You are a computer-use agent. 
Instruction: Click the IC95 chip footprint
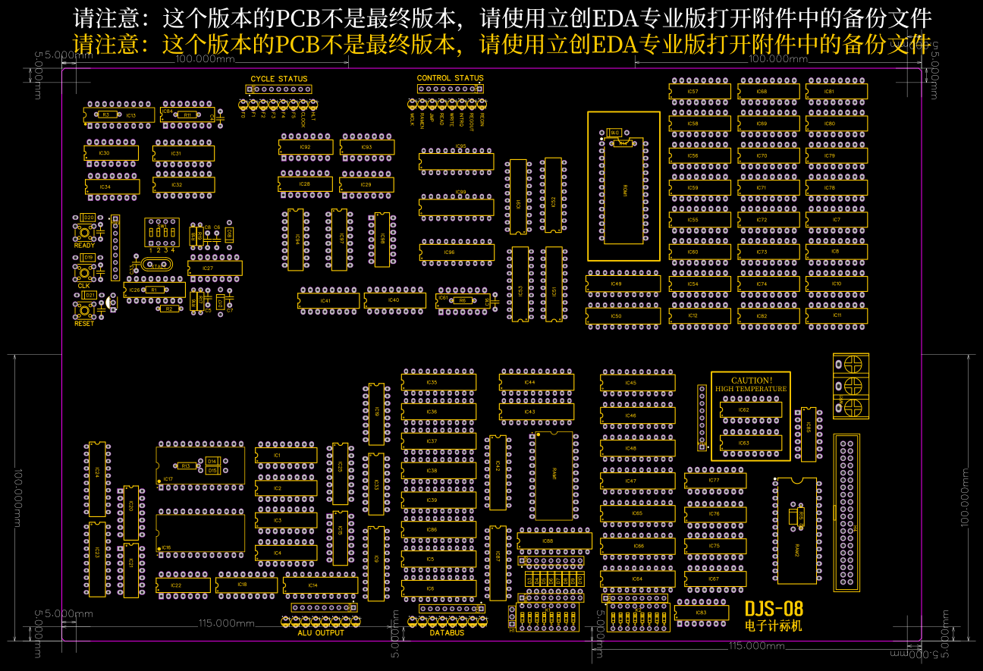pos(457,161)
